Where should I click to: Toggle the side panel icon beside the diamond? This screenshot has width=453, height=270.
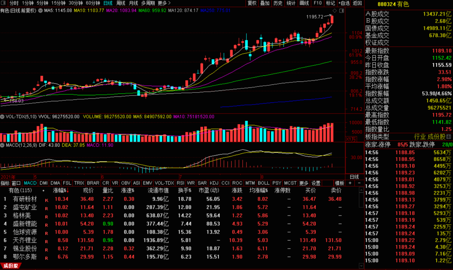tap(341, 10)
